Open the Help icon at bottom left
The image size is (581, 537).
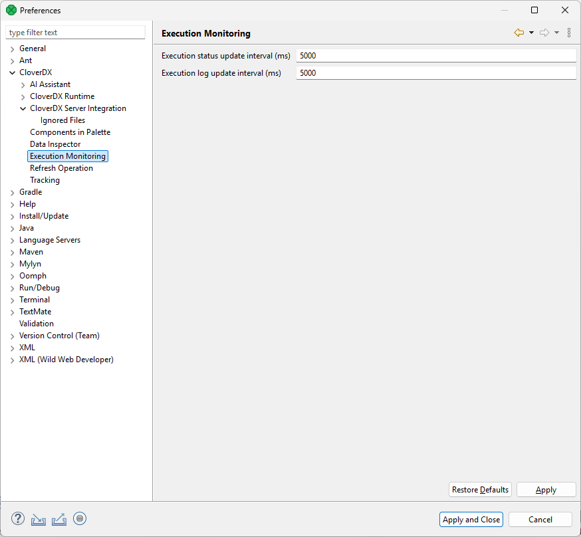click(18, 519)
